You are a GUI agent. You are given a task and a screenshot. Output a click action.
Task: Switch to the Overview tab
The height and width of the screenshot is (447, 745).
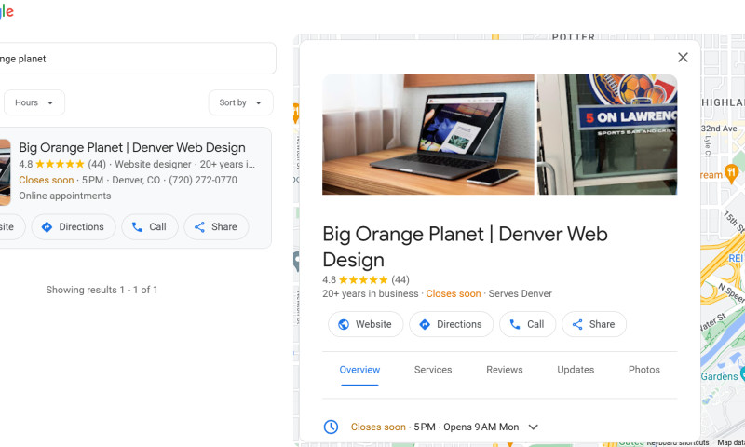[359, 370]
